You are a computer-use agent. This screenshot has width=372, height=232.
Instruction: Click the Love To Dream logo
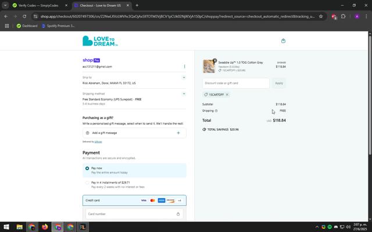(x=100, y=41)
